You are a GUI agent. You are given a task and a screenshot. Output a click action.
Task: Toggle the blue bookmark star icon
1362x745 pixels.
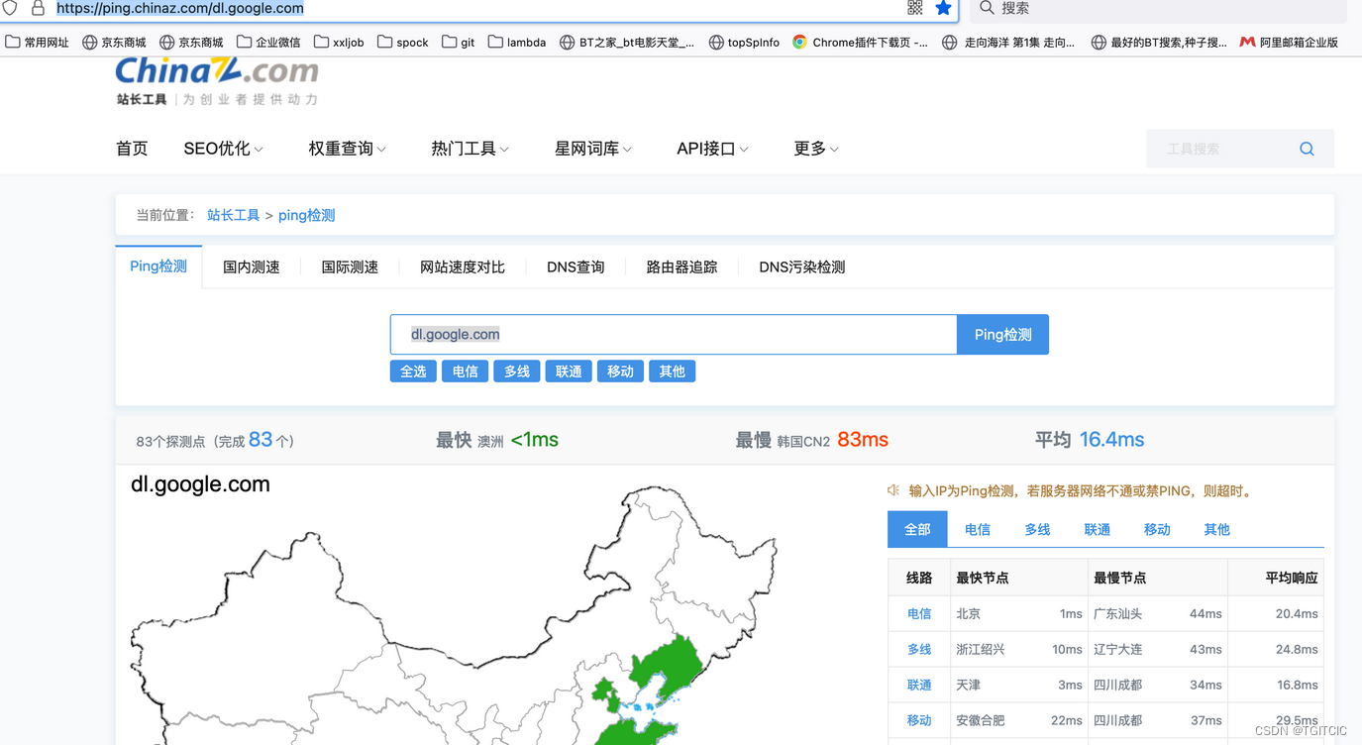[x=944, y=8]
